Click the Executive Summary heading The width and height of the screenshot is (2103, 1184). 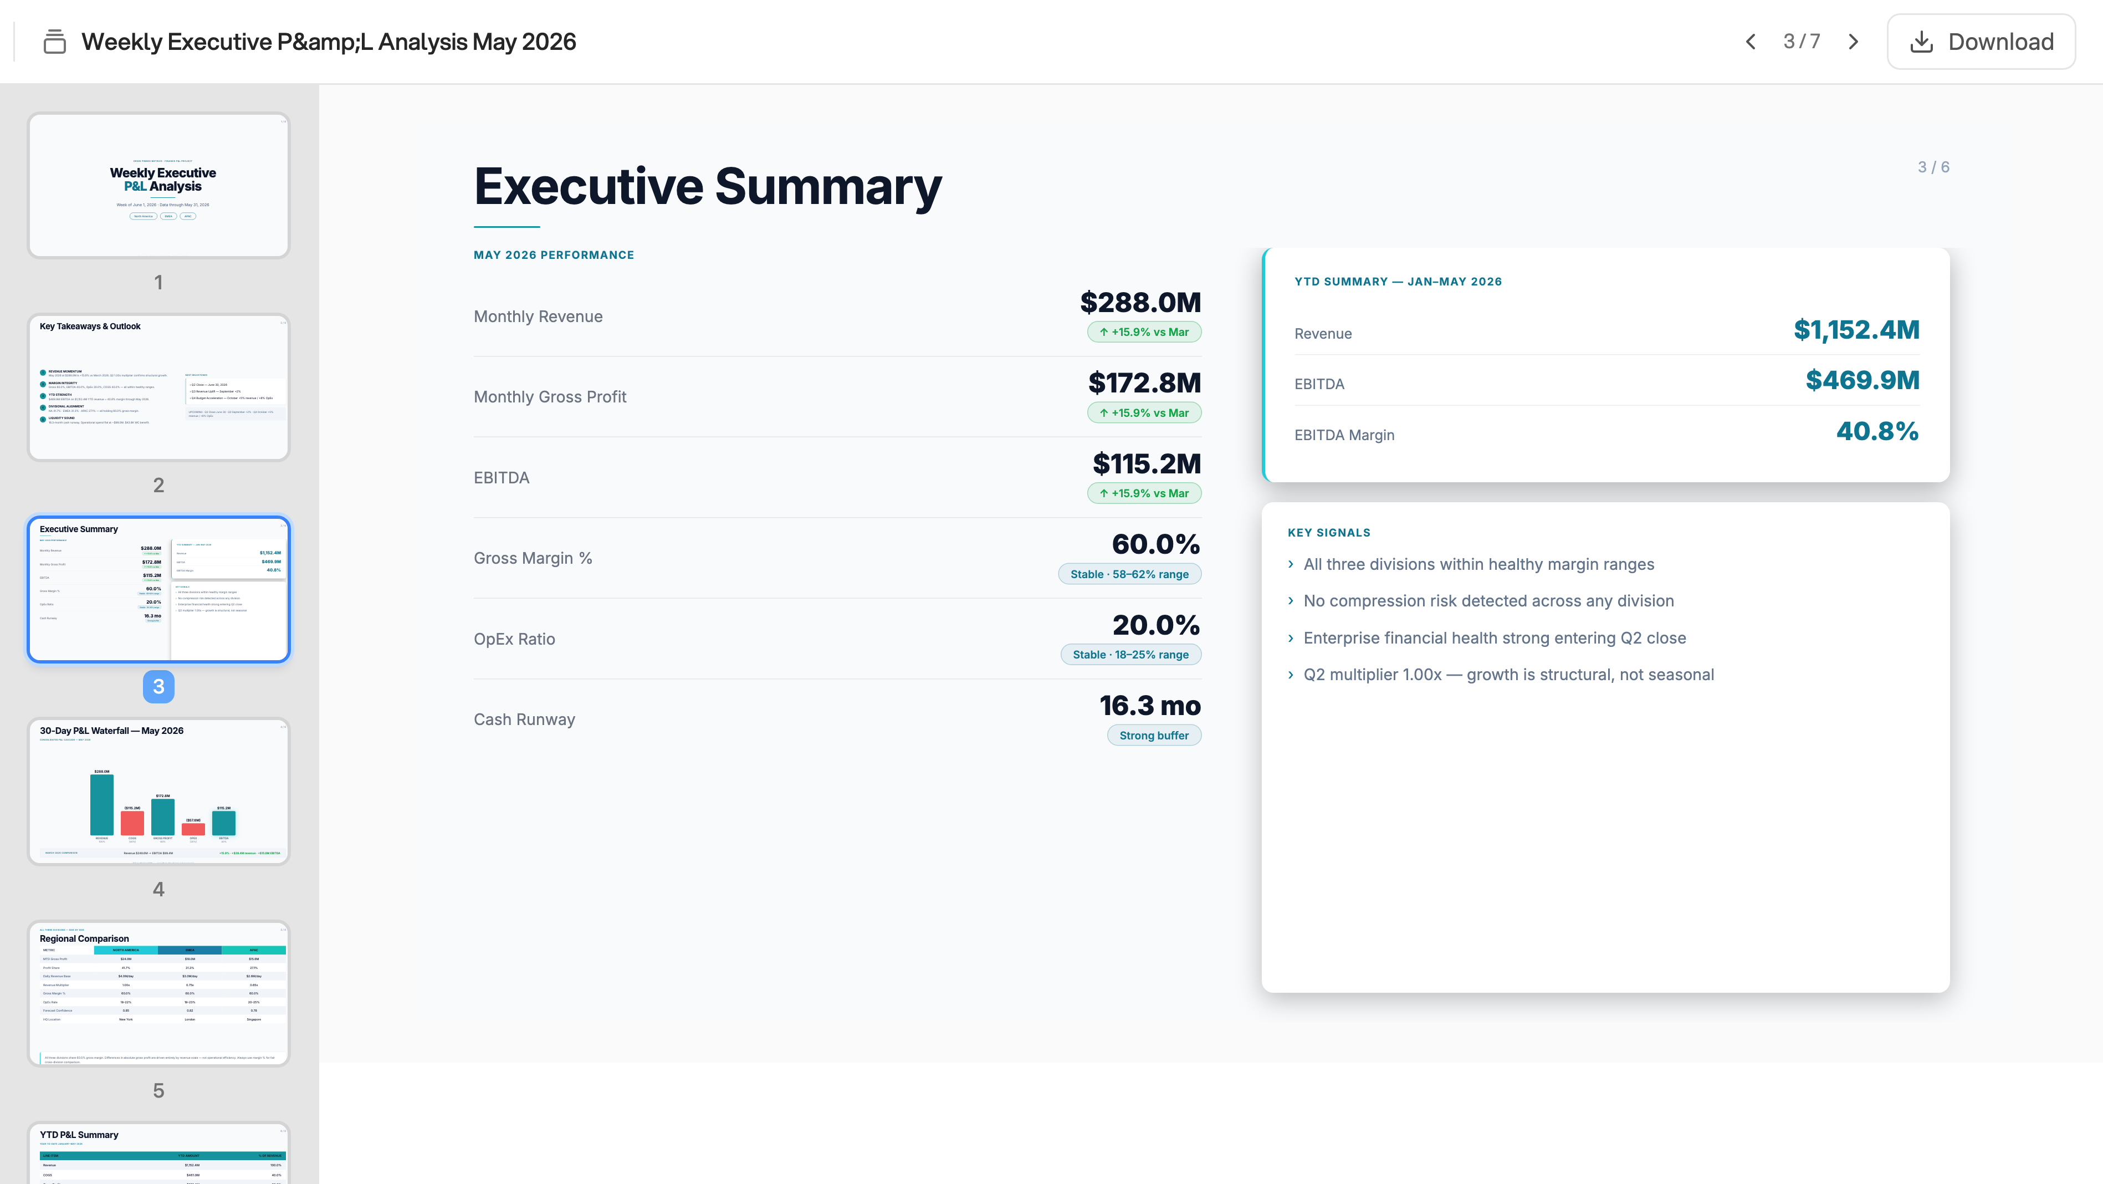[708, 186]
